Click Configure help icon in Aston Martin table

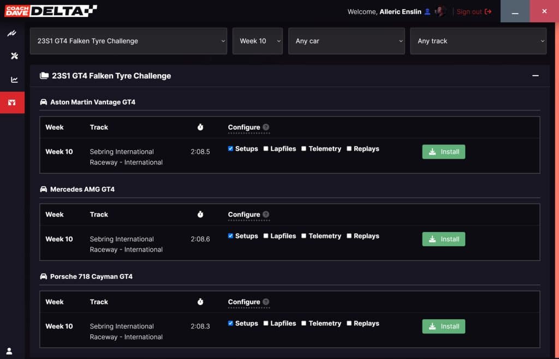[x=266, y=127]
